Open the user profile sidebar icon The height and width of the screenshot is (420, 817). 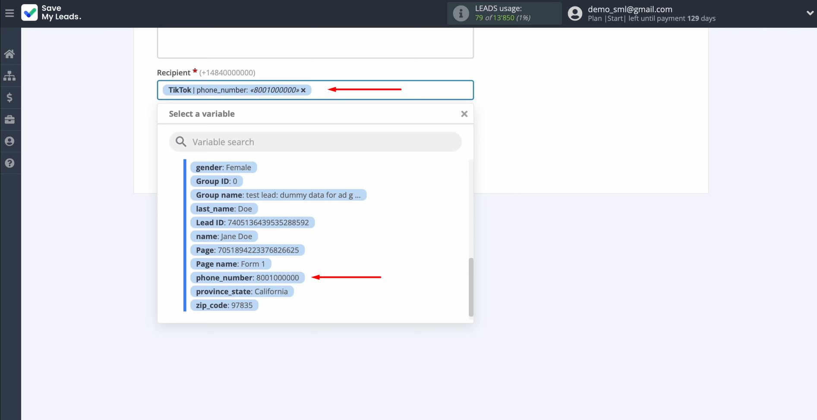tap(9, 141)
